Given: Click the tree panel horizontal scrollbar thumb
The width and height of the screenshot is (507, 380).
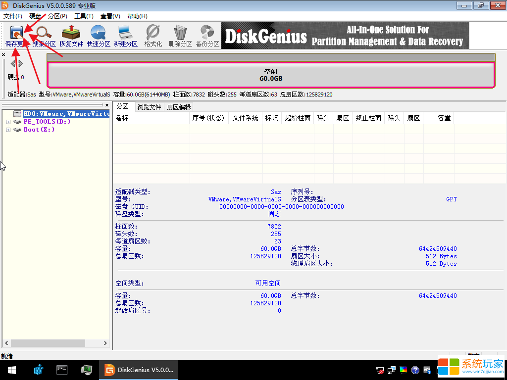Looking at the screenshot, I should 48,343.
